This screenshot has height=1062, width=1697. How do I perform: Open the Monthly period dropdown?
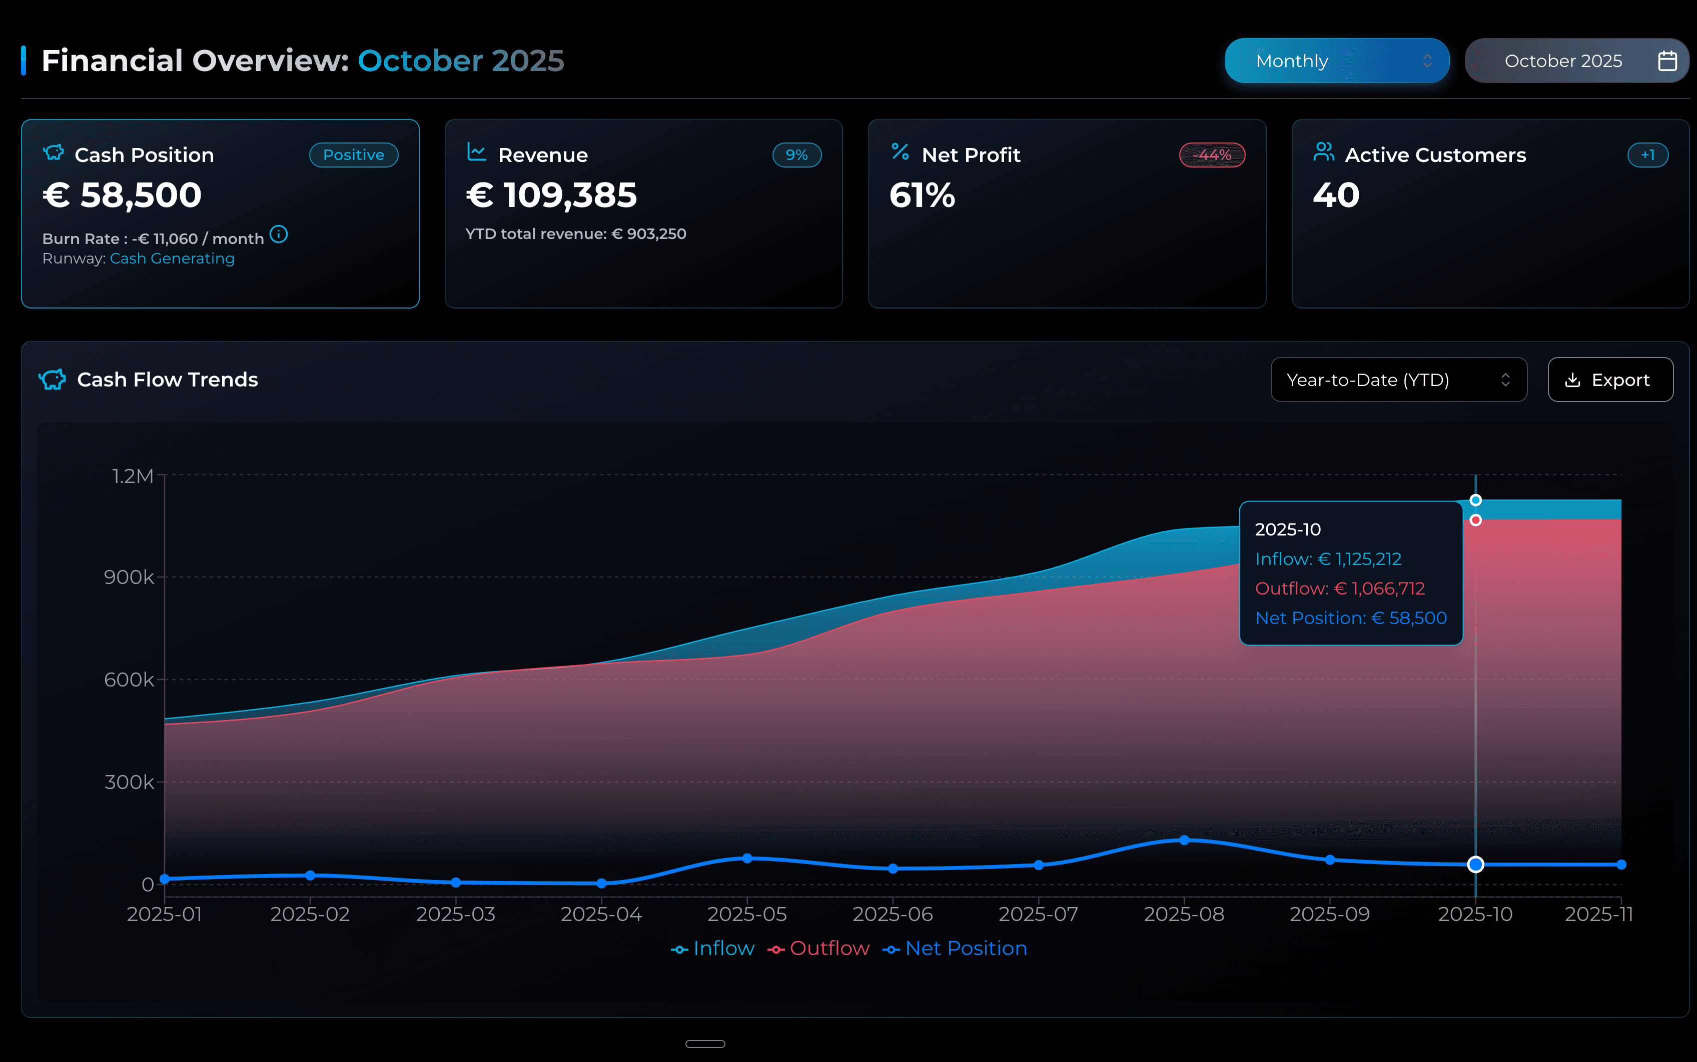(x=1336, y=60)
